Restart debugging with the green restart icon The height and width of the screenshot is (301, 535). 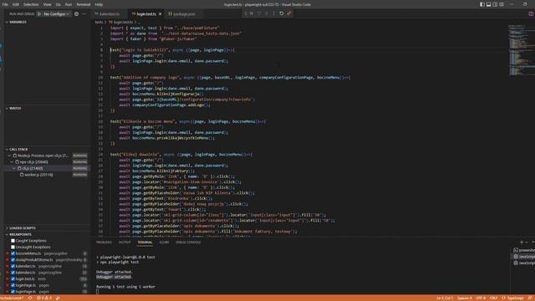tap(282, 13)
